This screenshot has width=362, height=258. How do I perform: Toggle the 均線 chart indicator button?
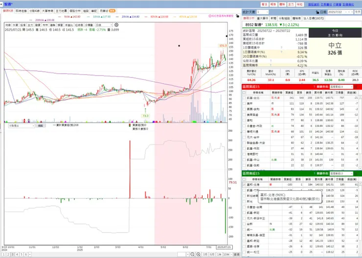coord(8,25)
